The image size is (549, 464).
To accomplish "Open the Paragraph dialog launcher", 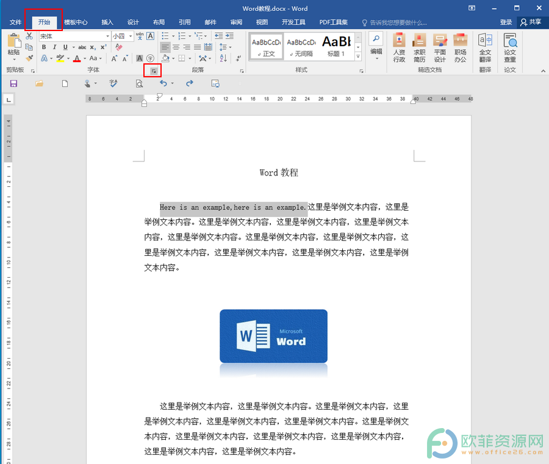I will click(242, 71).
